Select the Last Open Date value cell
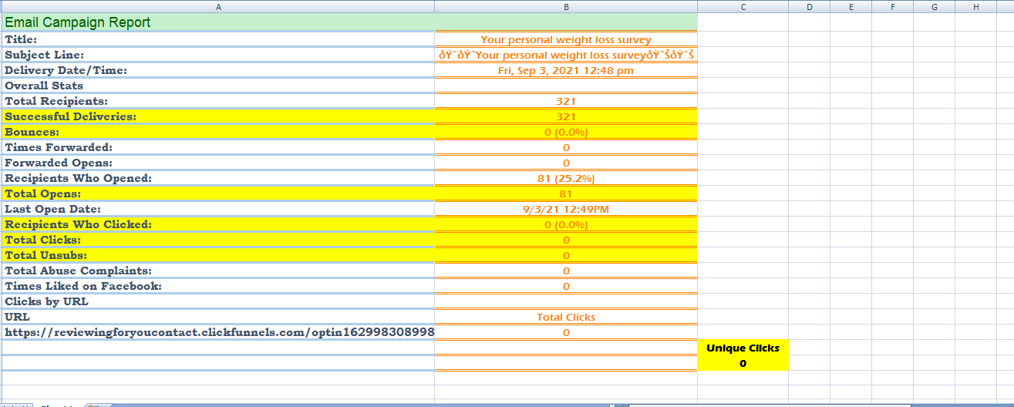Viewport: 1014px width, 407px height. [566, 209]
